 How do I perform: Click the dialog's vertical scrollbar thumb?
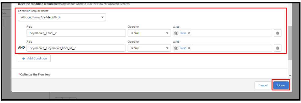click(290, 43)
